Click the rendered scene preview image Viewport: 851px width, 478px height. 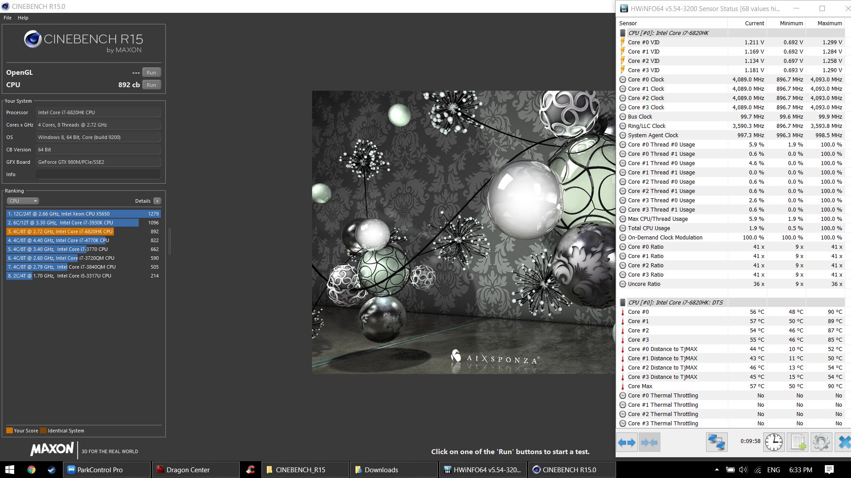(464, 232)
